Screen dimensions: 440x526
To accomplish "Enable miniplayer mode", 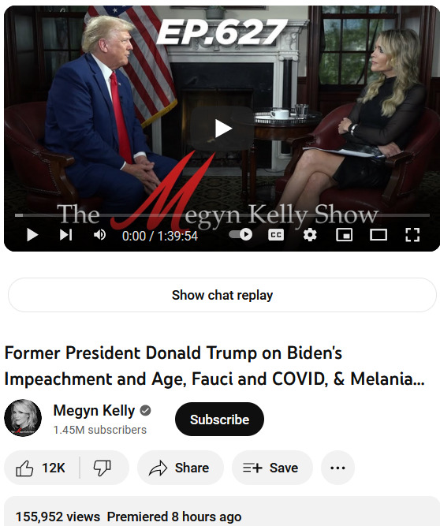I will (x=344, y=235).
